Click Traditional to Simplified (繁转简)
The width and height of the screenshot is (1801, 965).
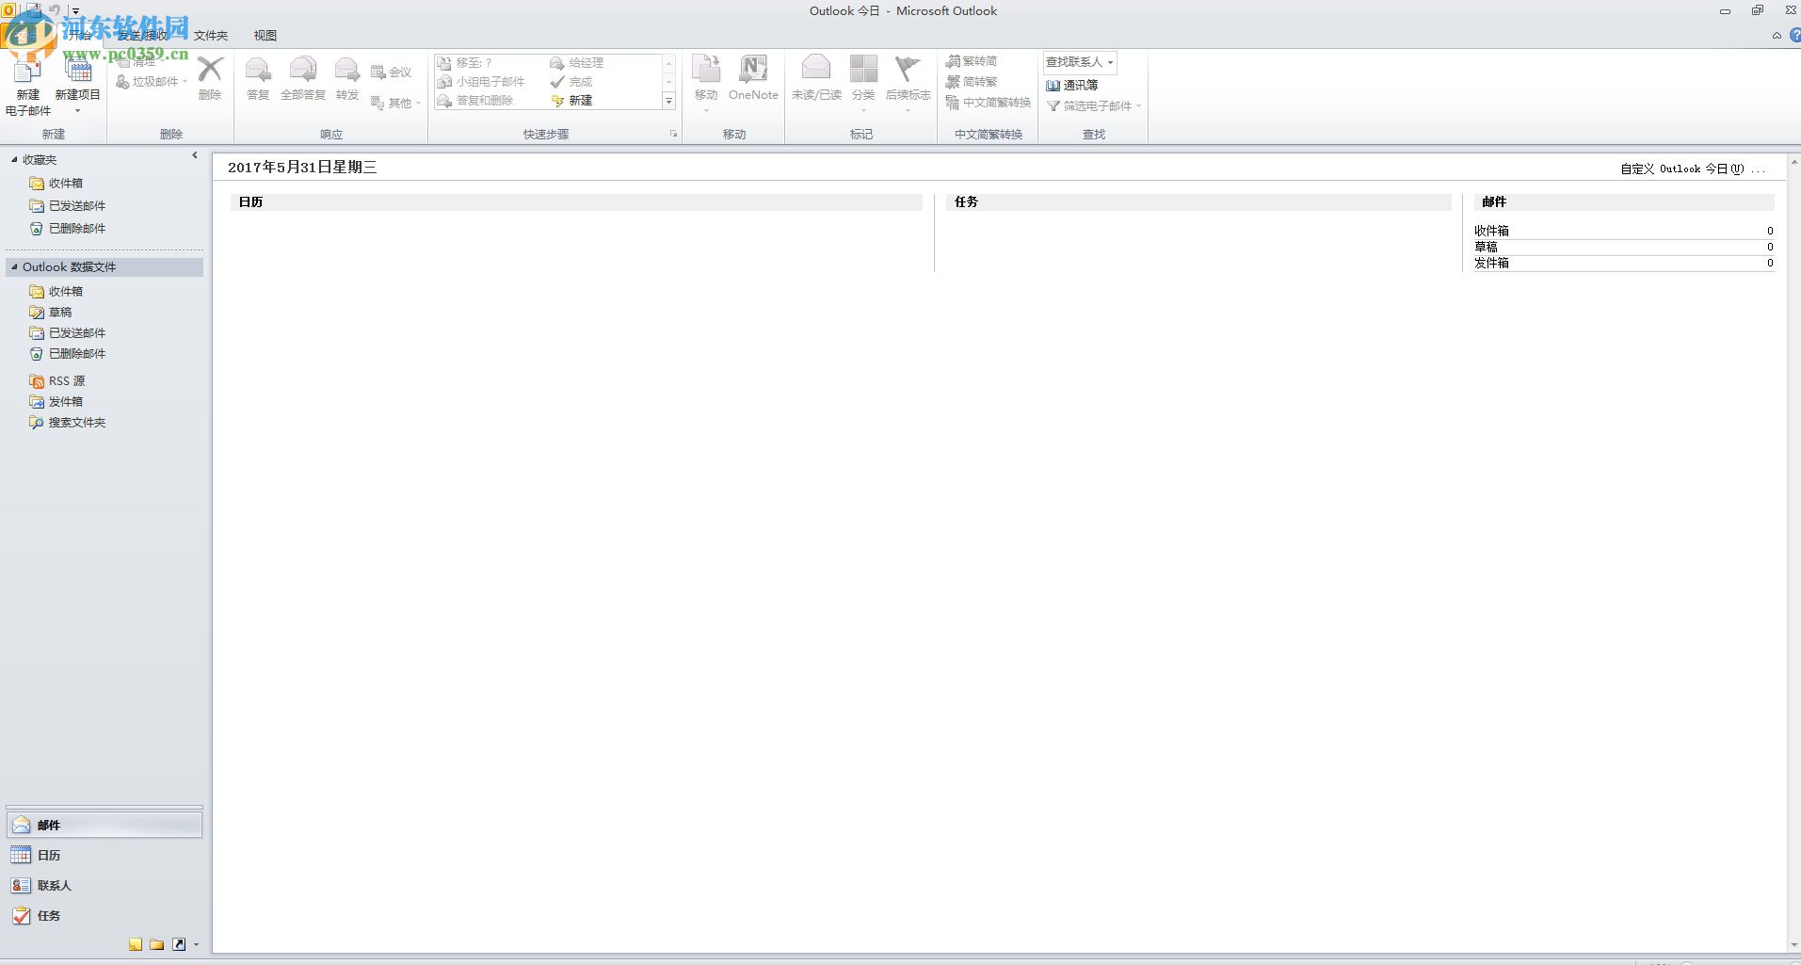972,61
